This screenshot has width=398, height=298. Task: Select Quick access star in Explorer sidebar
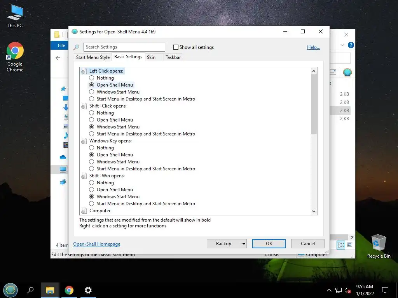point(63,89)
